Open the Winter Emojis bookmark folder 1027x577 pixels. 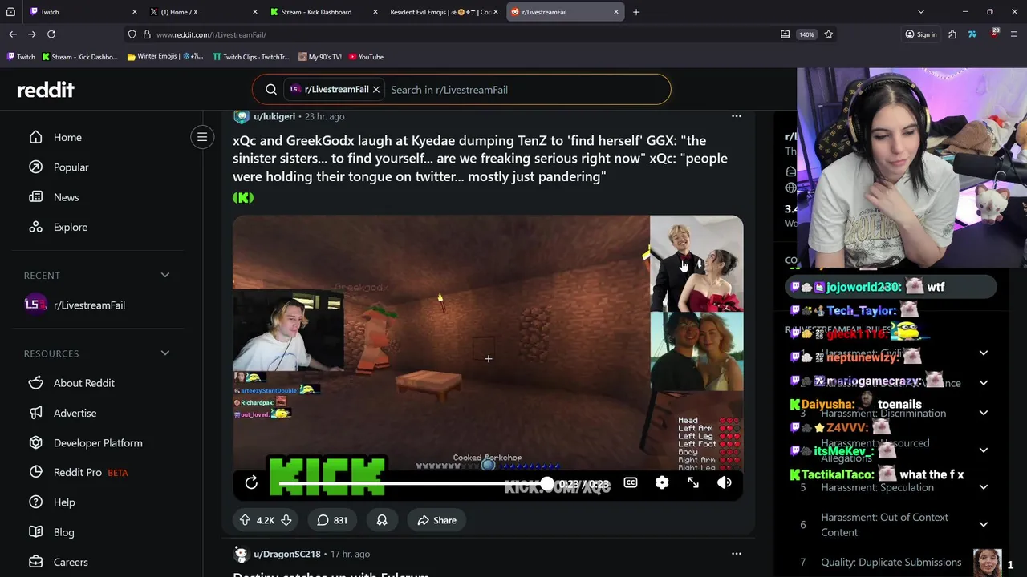(x=165, y=57)
